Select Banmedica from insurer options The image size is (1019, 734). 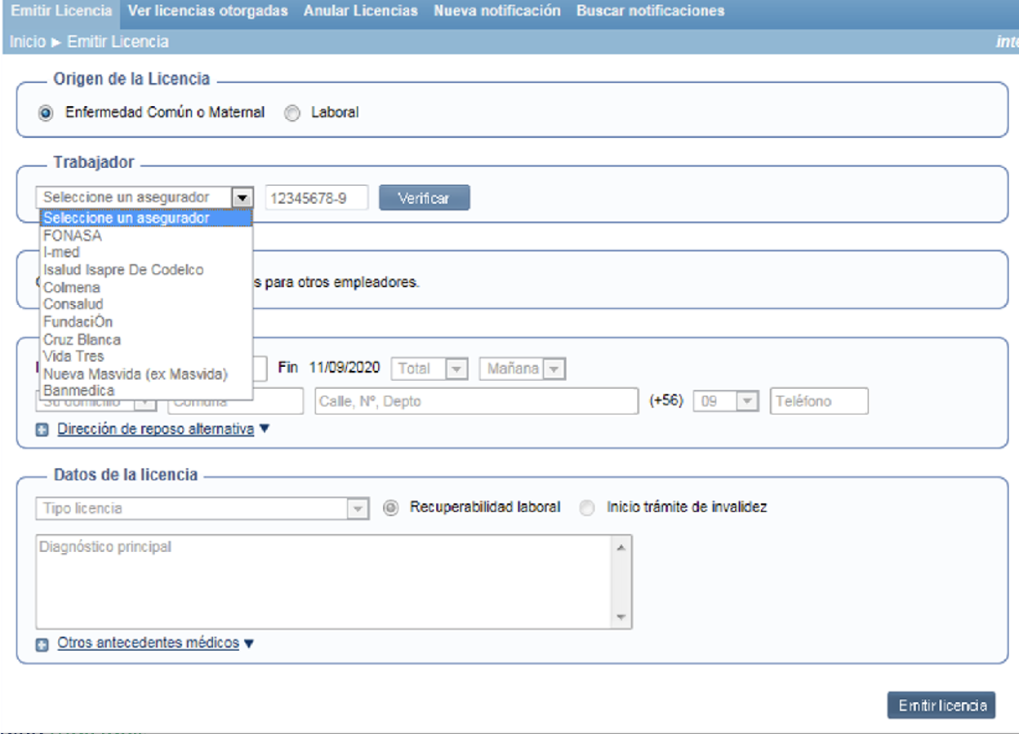(x=78, y=391)
